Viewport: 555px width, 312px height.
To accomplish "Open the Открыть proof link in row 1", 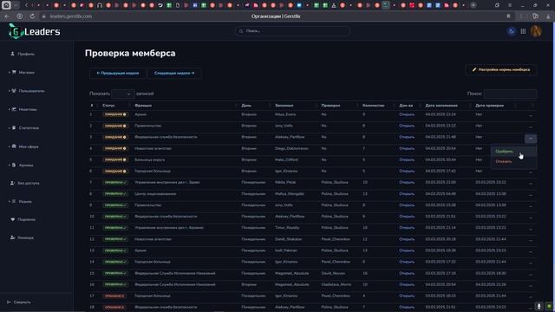I will [407, 114].
